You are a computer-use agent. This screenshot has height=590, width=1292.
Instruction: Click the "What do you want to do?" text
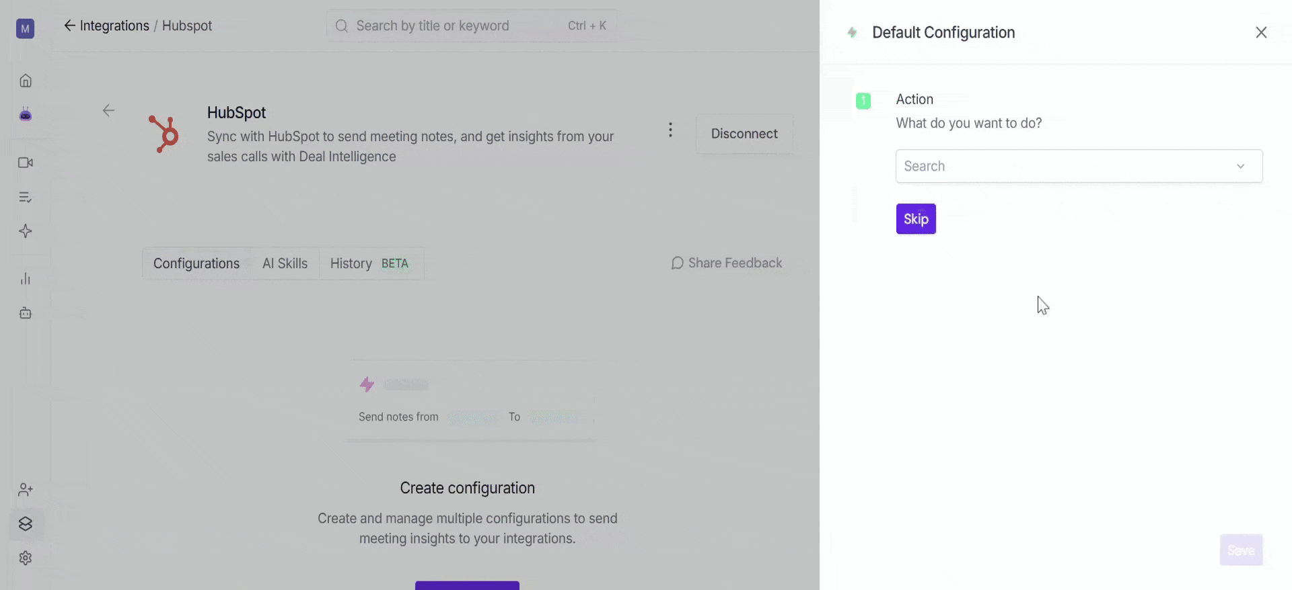tap(969, 123)
